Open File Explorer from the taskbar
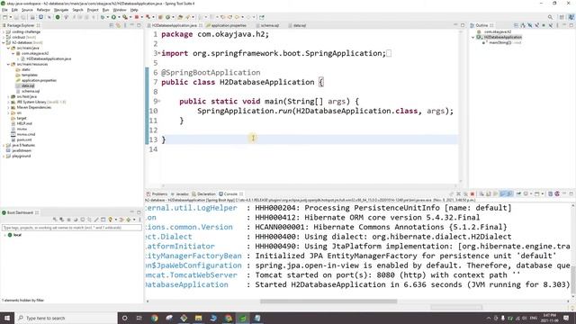This screenshot has width=576, height=324. pyautogui.click(x=198, y=318)
